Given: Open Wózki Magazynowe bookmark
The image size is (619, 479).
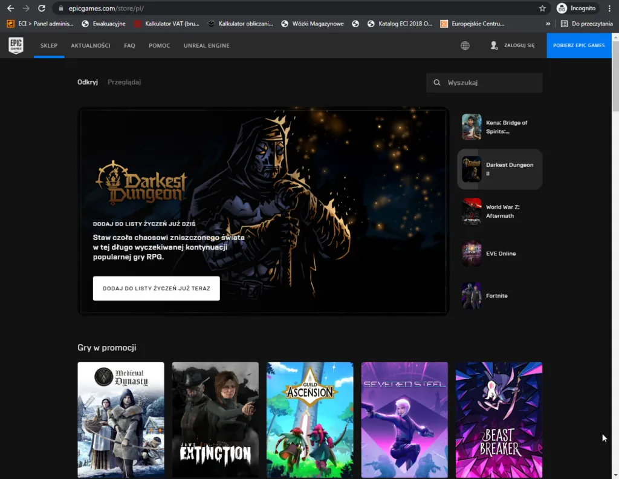Looking at the screenshot, I should coord(313,24).
